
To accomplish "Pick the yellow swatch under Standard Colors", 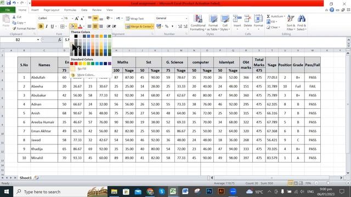I will (x=84, y=63).
